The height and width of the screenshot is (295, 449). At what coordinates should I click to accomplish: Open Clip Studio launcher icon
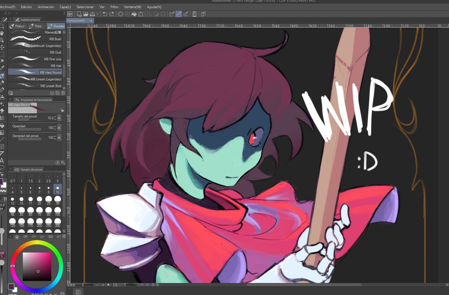tap(70, 14)
